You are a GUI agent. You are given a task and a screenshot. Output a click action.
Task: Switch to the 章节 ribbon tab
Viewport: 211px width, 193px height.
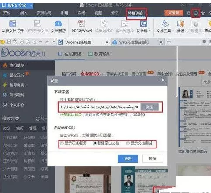(115, 13)
